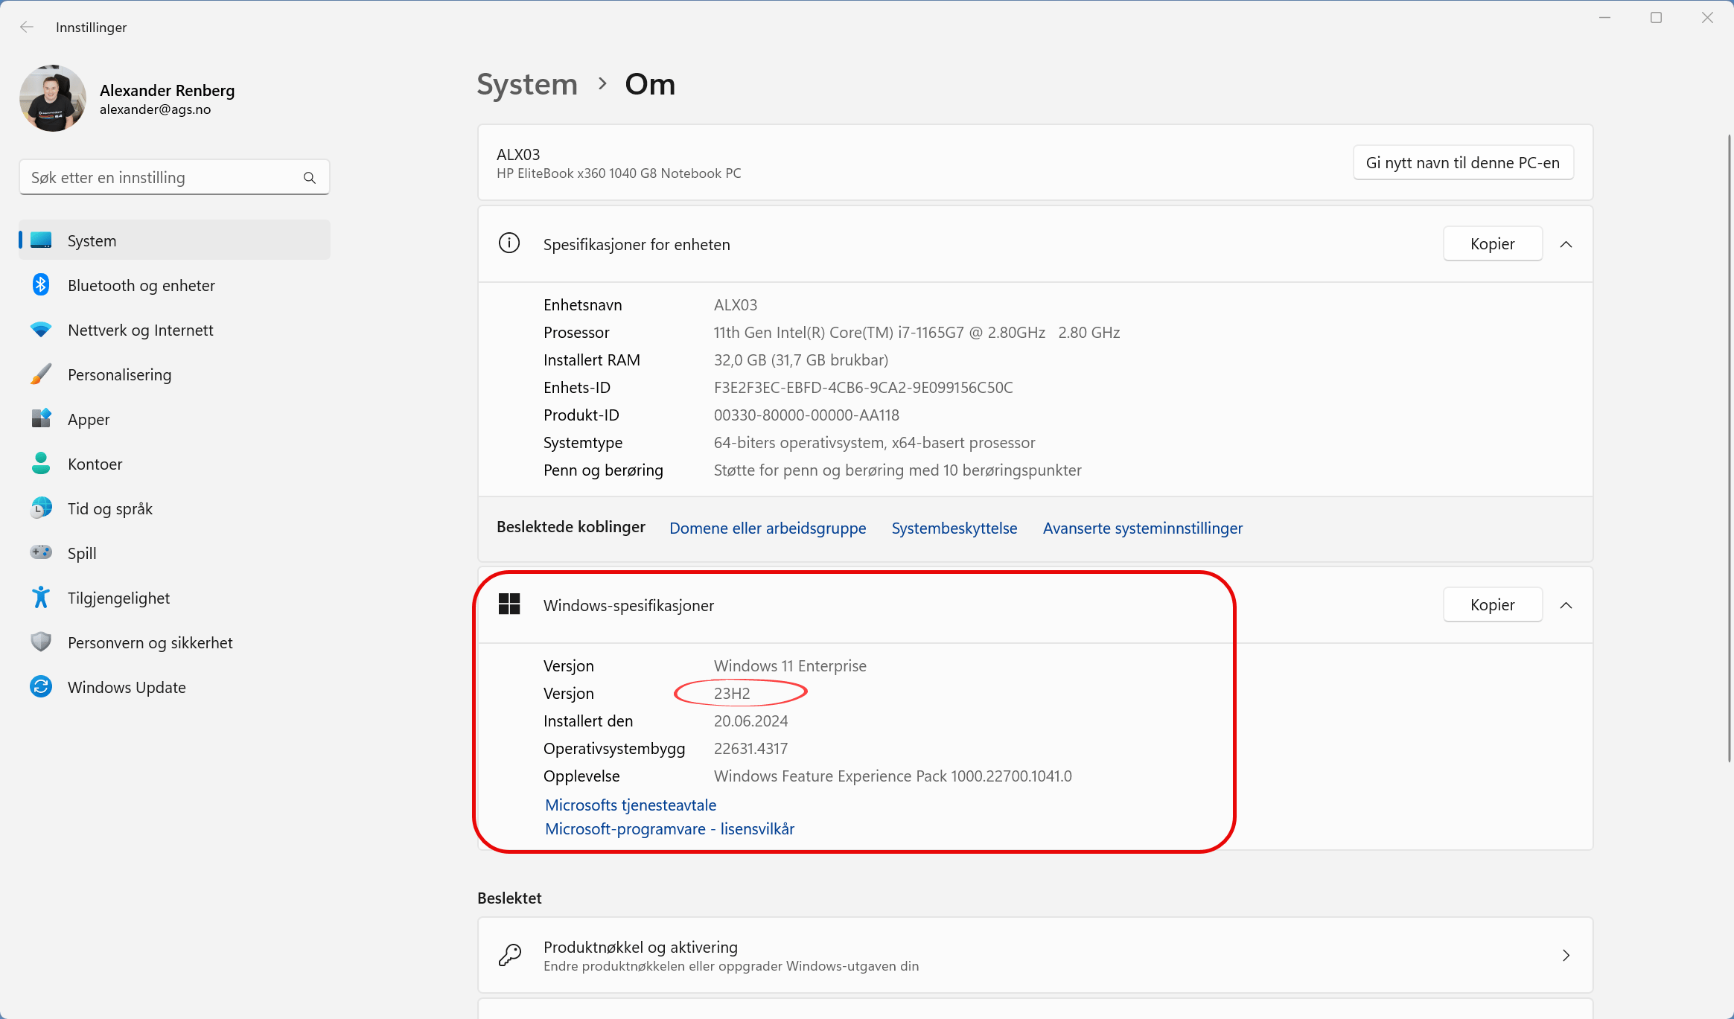Click the info icon beside 'Spesifikasjoner for enheten'

click(x=509, y=243)
